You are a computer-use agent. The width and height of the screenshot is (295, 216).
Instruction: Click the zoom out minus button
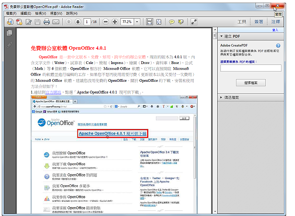coord(106,22)
